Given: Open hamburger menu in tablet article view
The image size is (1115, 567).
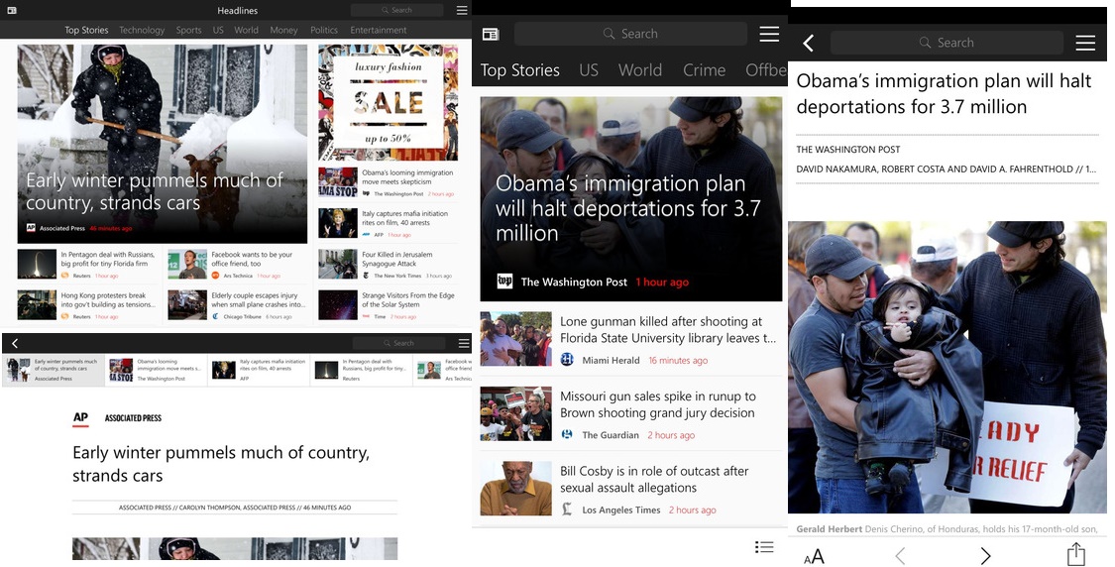Looking at the screenshot, I should click(464, 343).
